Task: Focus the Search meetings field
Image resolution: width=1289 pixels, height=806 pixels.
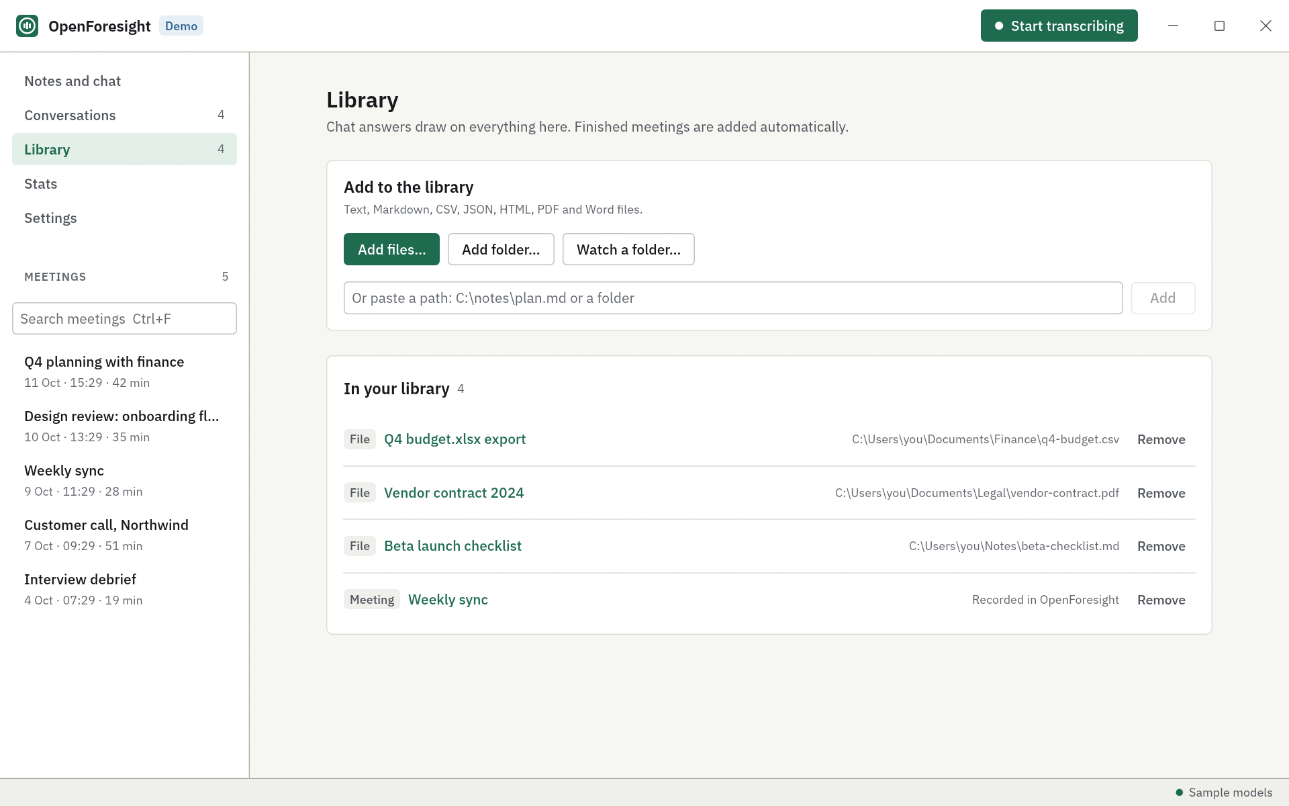Action: click(x=124, y=318)
